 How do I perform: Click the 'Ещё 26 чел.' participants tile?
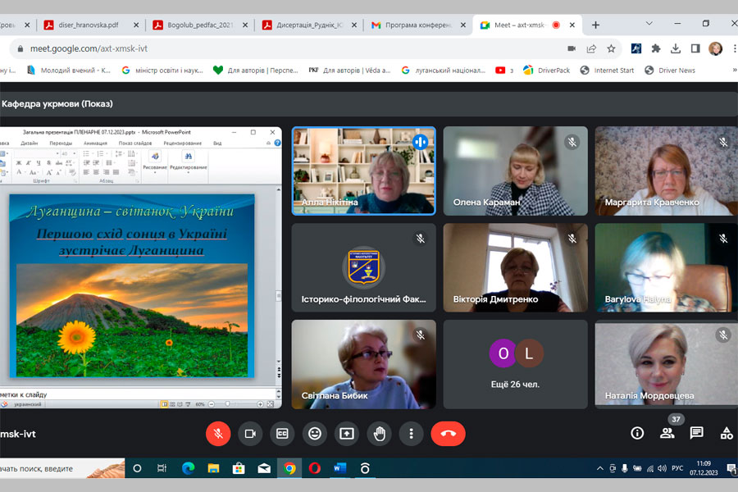[515, 364]
